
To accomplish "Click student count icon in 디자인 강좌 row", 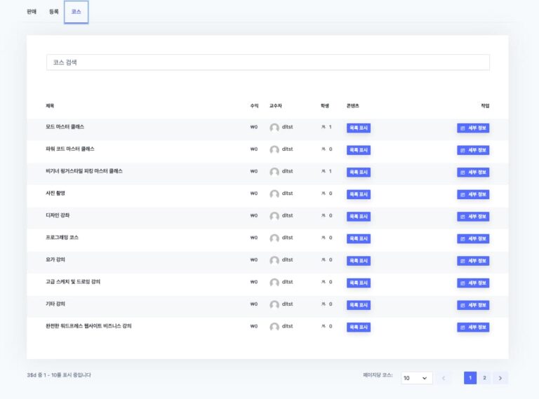I will tap(324, 216).
